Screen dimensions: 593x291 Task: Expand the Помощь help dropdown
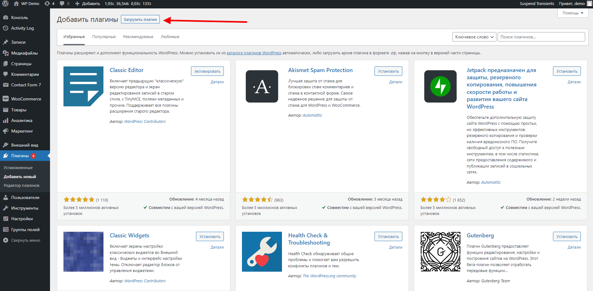[x=573, y=13]
